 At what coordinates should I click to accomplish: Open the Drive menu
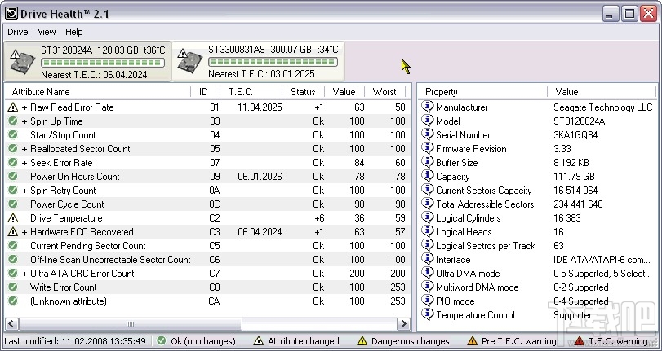[17, 32]
